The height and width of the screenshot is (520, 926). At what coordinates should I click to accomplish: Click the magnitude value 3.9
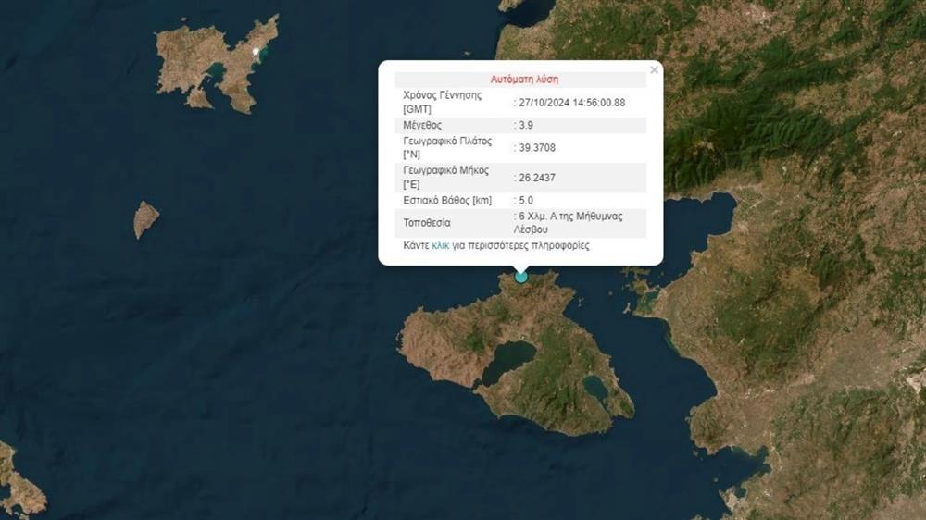[525, 125]
